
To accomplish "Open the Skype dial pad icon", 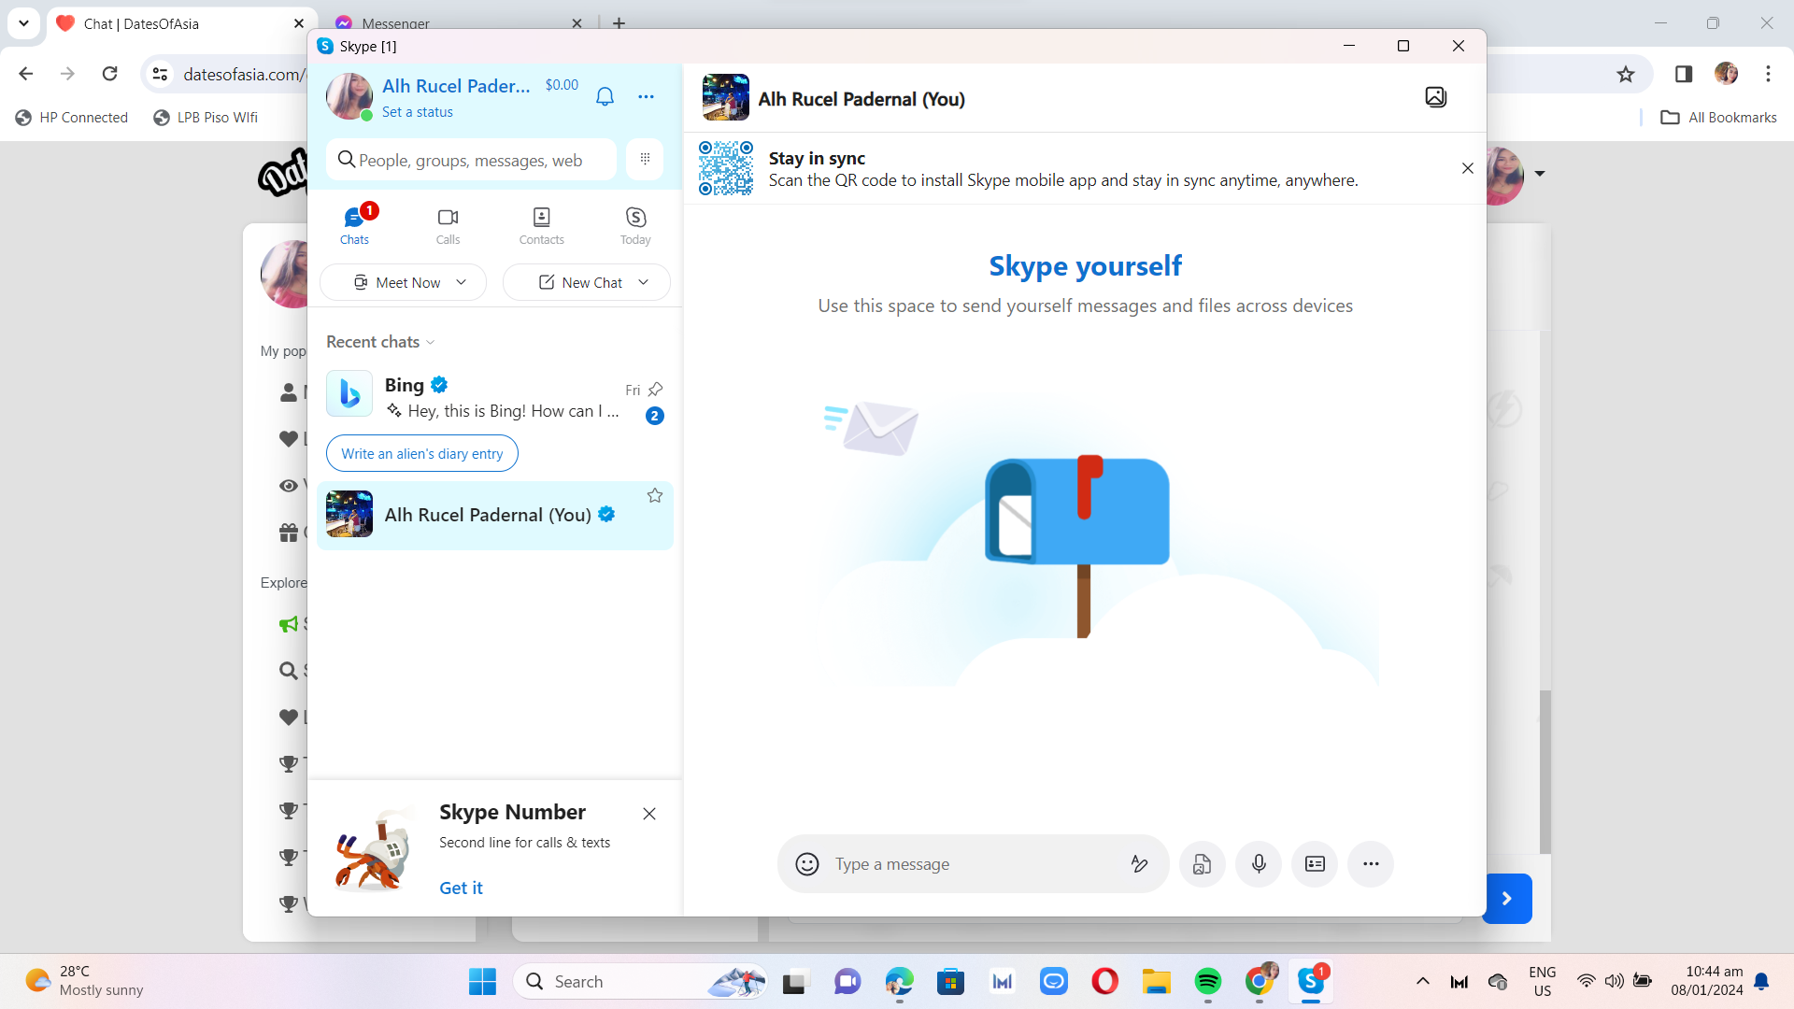I will pos(645,160).
